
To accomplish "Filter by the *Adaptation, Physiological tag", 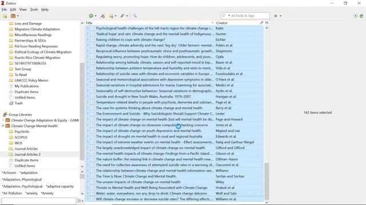I will (22, 179).
